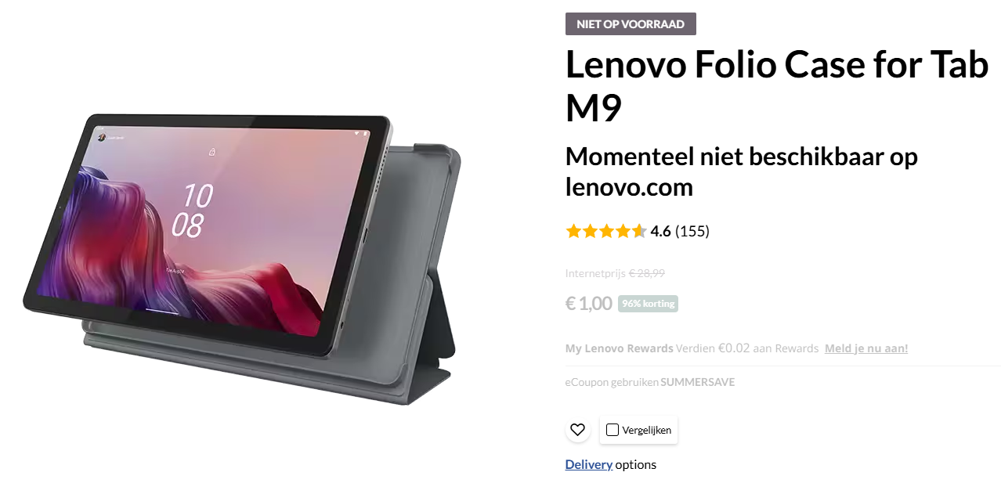Click the 10:08 clock on tablet display
The image size is (1001, 483).
pos(191,210)
